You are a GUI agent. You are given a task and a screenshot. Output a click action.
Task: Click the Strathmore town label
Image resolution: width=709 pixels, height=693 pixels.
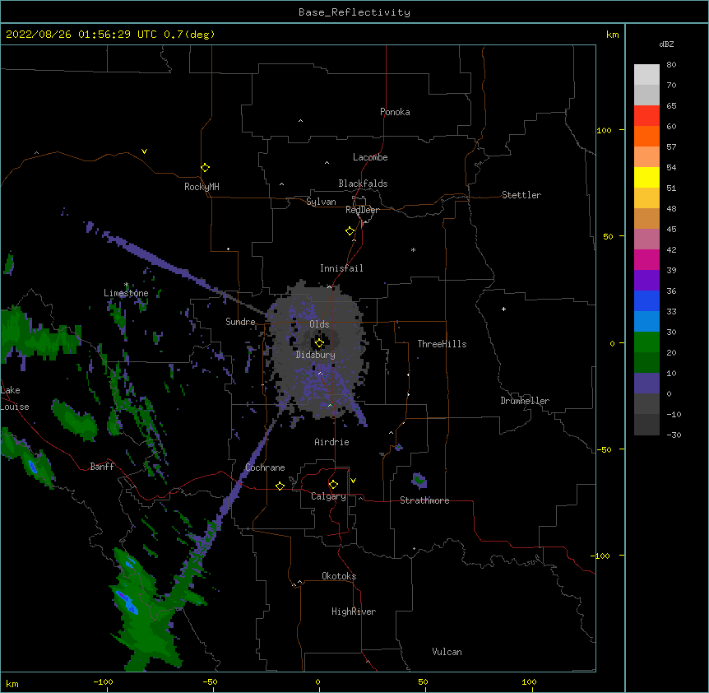(424, 500)
